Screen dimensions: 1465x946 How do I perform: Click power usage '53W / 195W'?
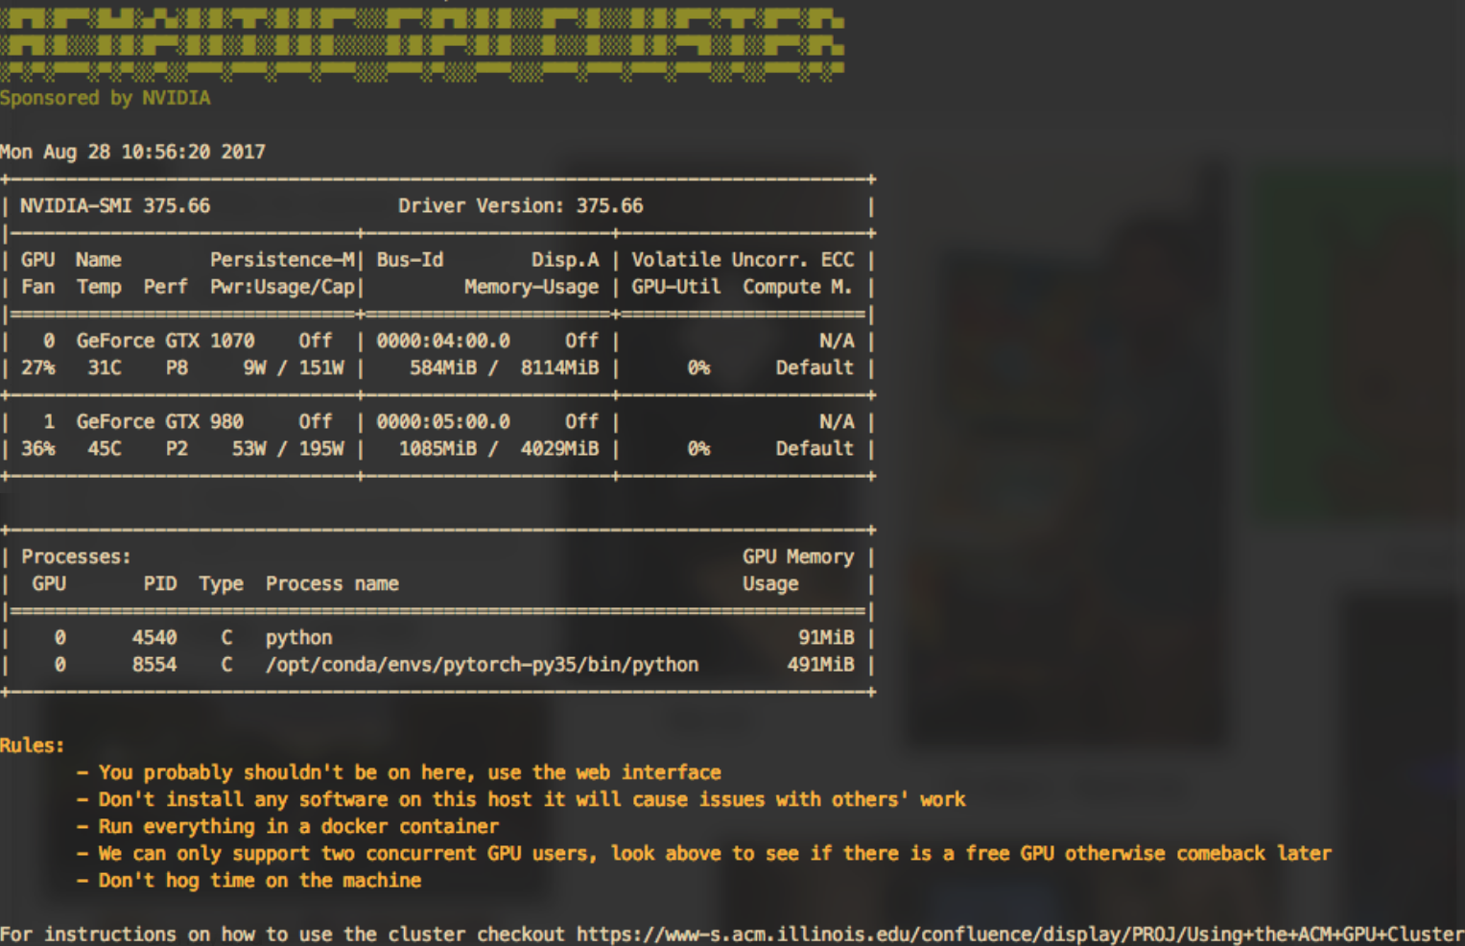coord(288,448)
